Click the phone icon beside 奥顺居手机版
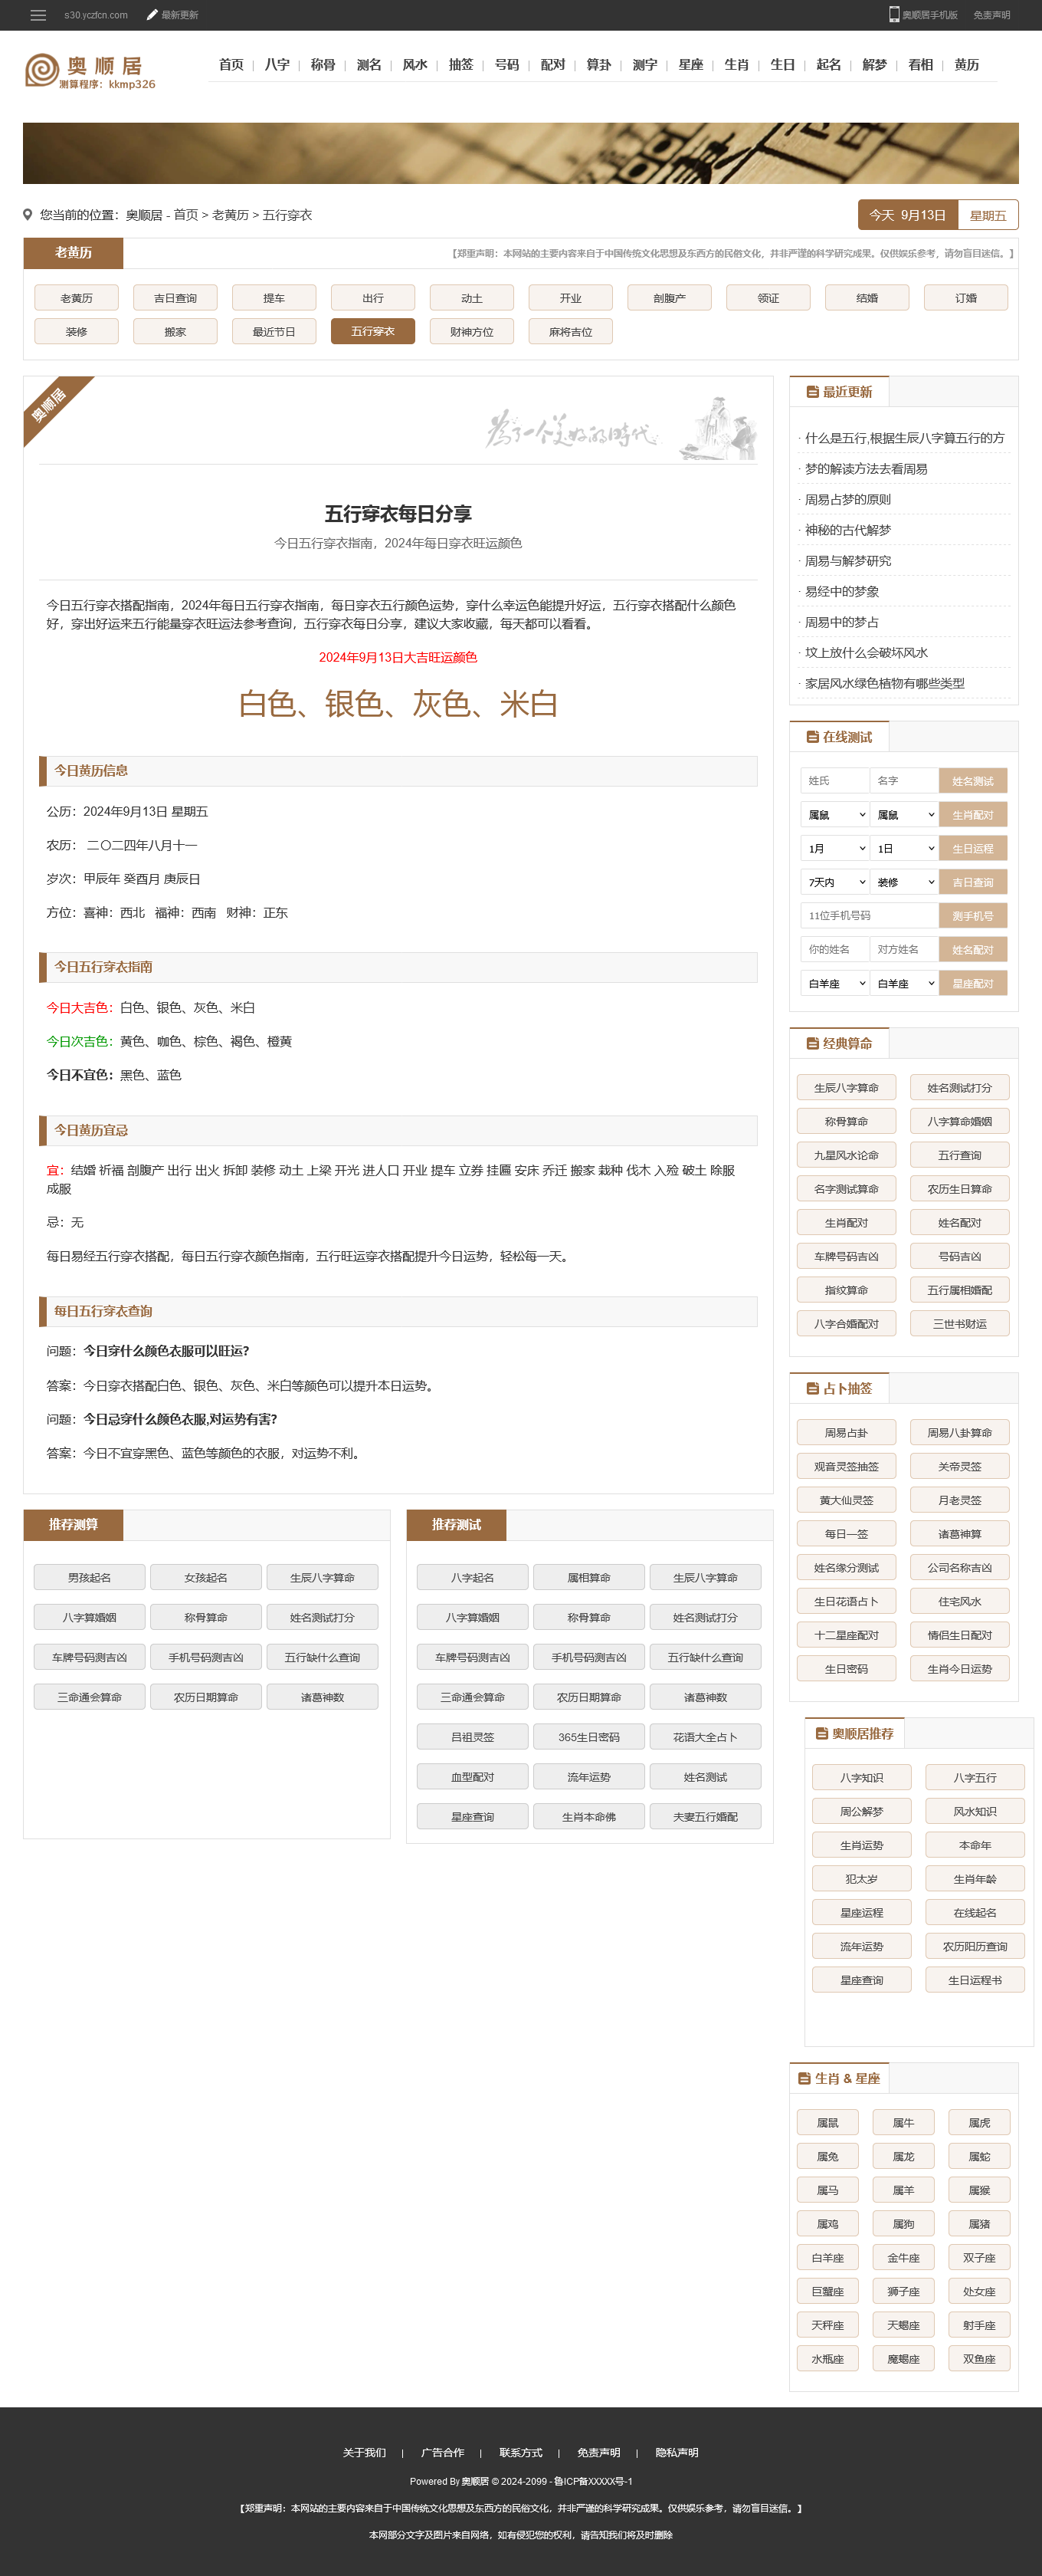The image size is (1042, 2576). [x=893, y=14]
